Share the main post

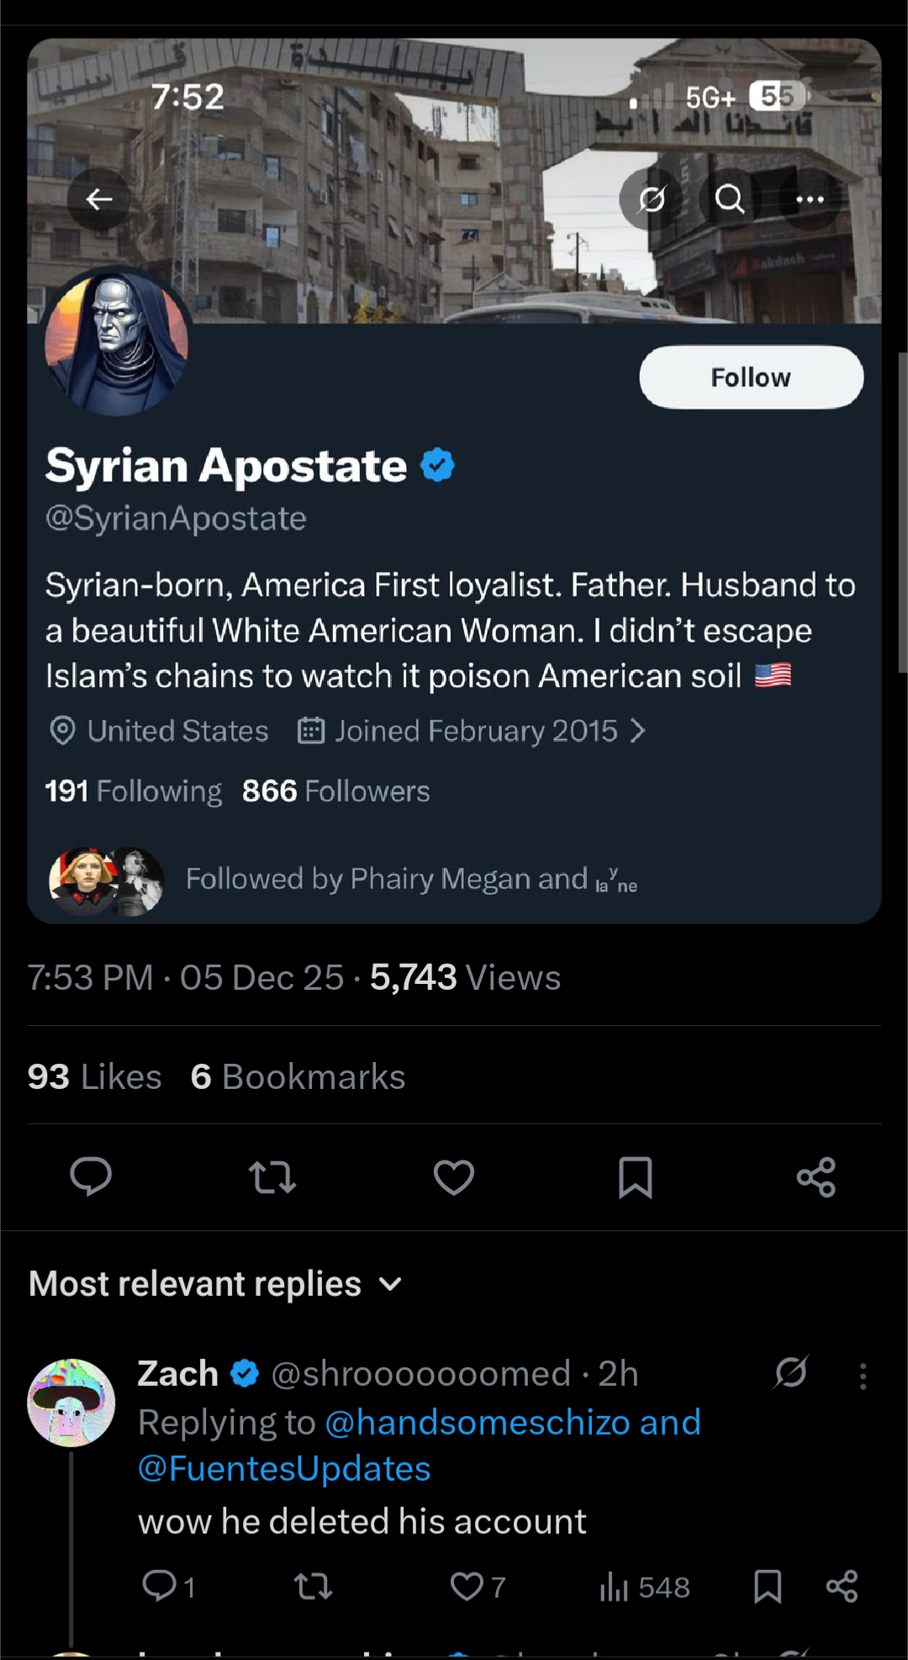[x=816, y=1177]
